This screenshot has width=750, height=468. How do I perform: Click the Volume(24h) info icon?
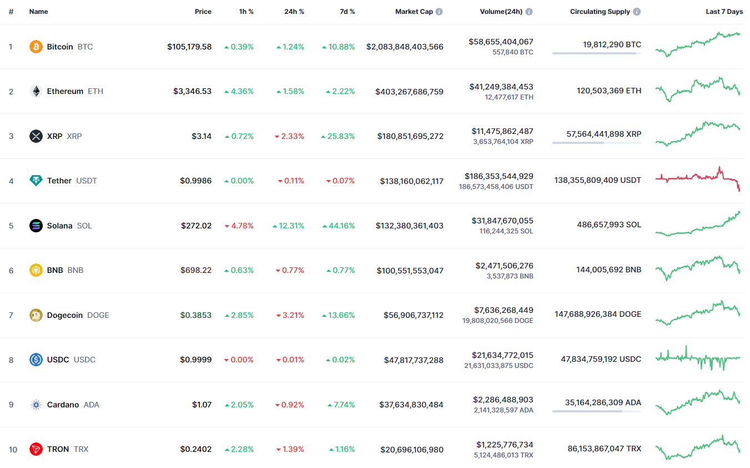529,12
